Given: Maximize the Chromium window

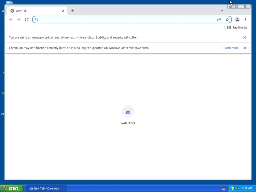Looking at the screenshot, I should [x=237, y=6].
